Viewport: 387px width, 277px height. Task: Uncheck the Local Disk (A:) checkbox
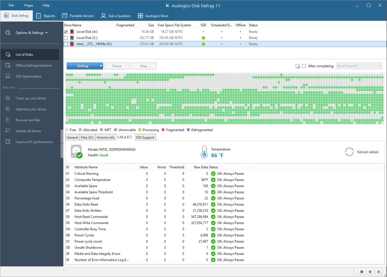pyautogui.click(x=66, y=32)
